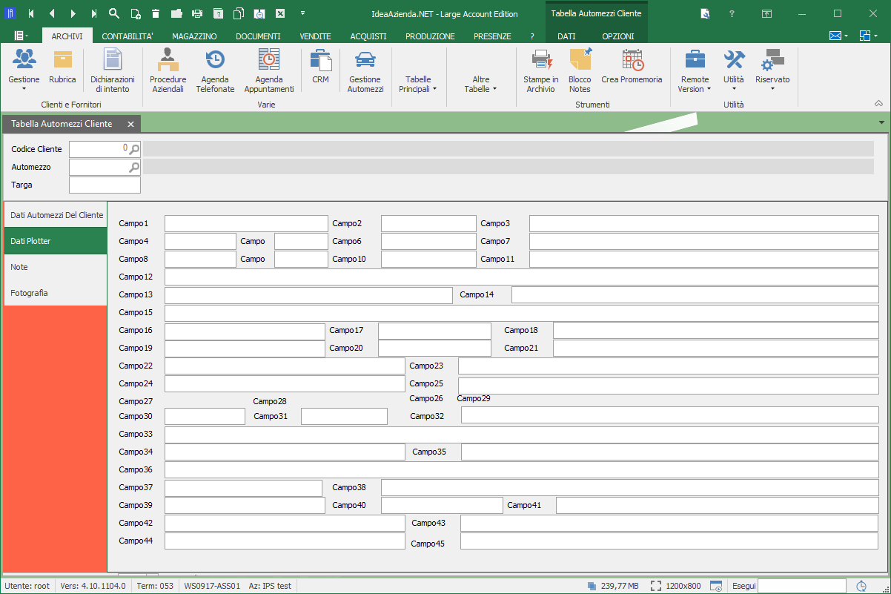Go to the first record
Viewport: 891px width, 594px height.
(30, 13)
